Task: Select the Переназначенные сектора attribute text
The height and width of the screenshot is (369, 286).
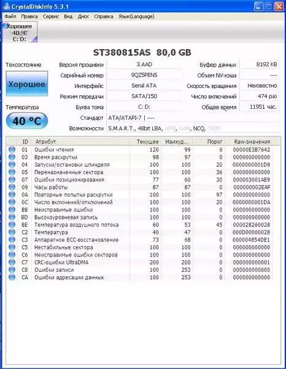Action: coord(69,172)
